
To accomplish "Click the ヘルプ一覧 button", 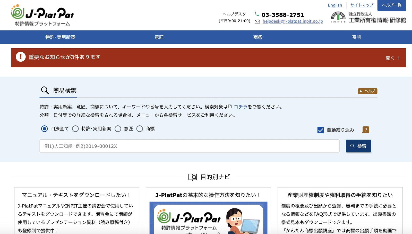I will click(392, 5).
